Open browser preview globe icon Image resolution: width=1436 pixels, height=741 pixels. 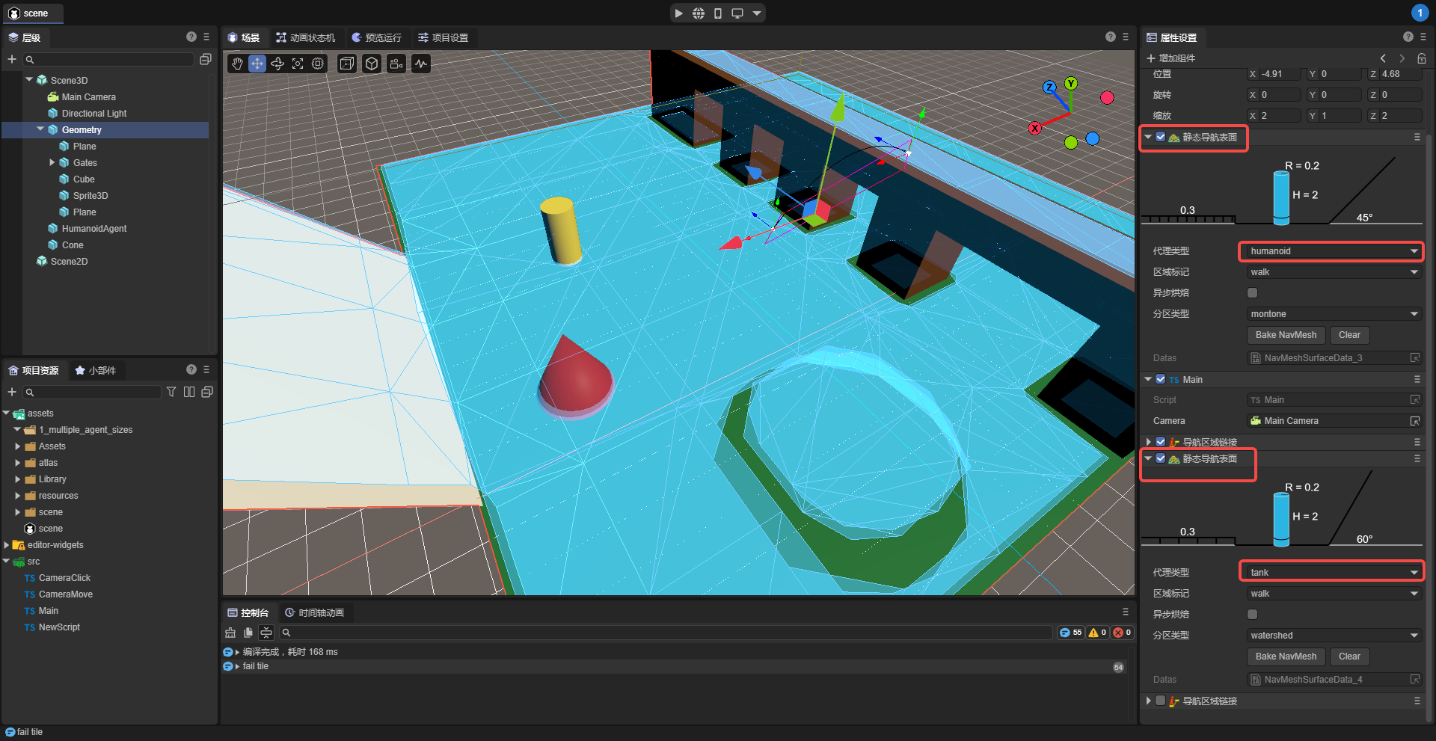coord(698,13)
